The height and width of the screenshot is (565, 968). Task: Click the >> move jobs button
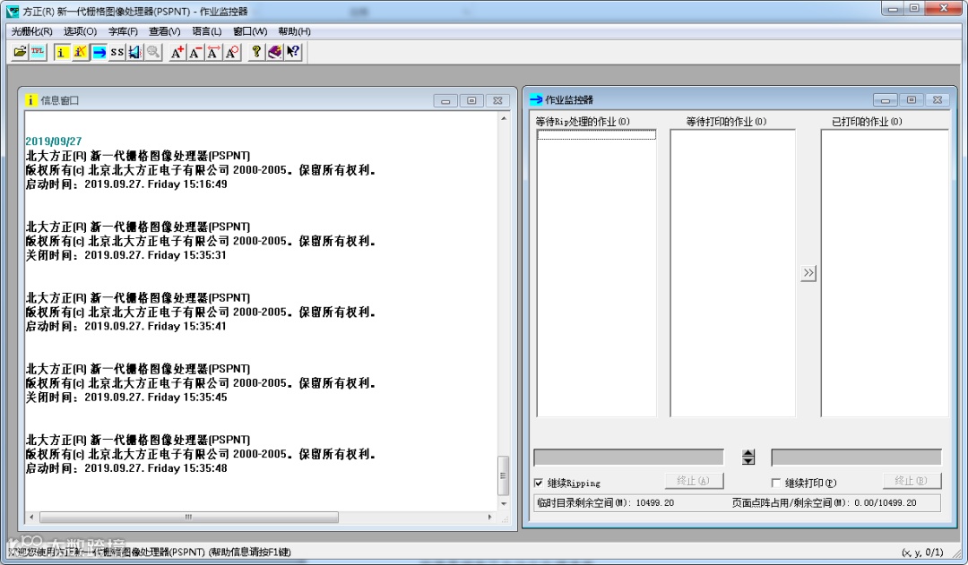(808, 272)
